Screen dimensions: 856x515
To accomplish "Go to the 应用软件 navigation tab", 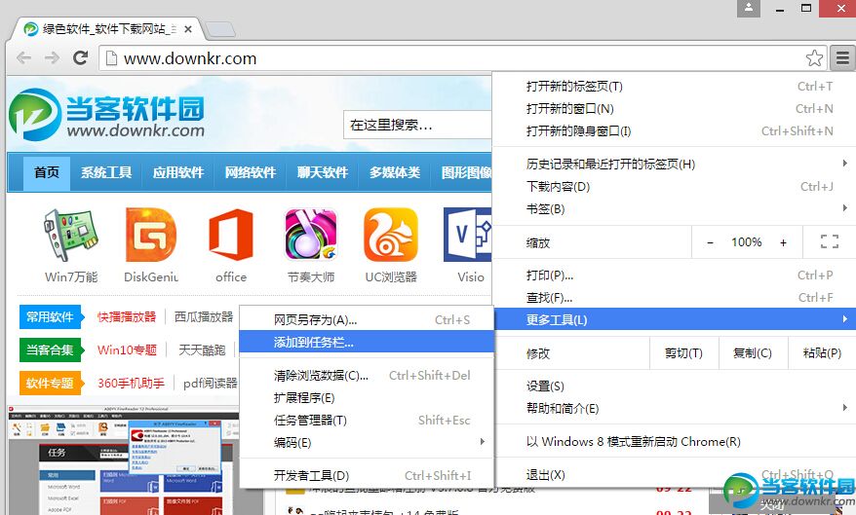I will click(x=178, y=172).
